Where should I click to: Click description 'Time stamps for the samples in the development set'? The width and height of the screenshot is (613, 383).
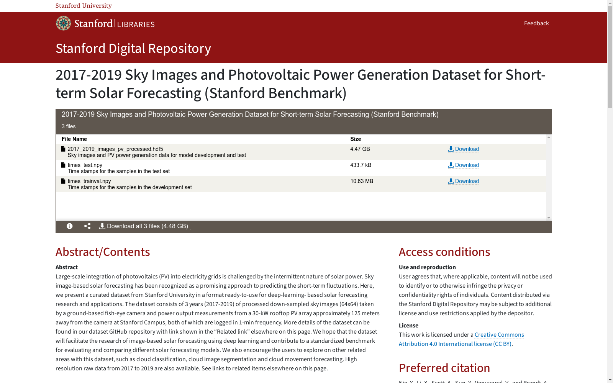click(130, 187)
